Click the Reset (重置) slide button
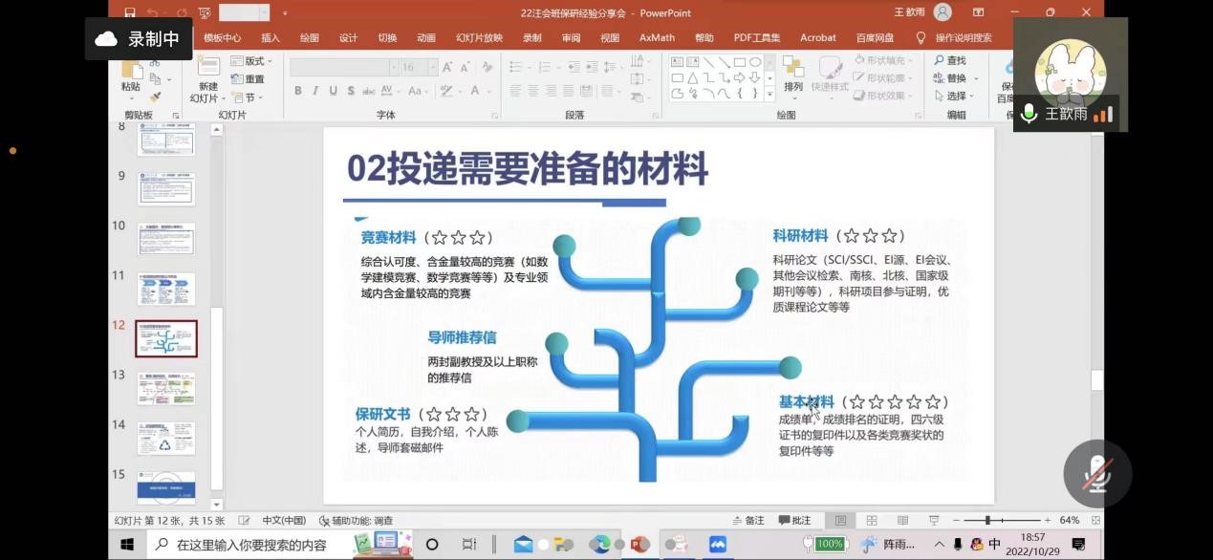The image size is (1213, 560). pos(249,79)
